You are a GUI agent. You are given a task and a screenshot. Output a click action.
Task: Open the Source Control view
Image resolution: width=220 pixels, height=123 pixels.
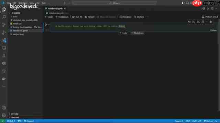click(4, 25)
